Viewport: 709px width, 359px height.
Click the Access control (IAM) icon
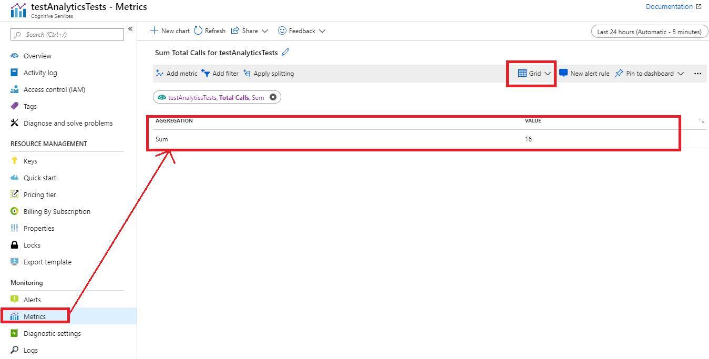pos(14,89)
